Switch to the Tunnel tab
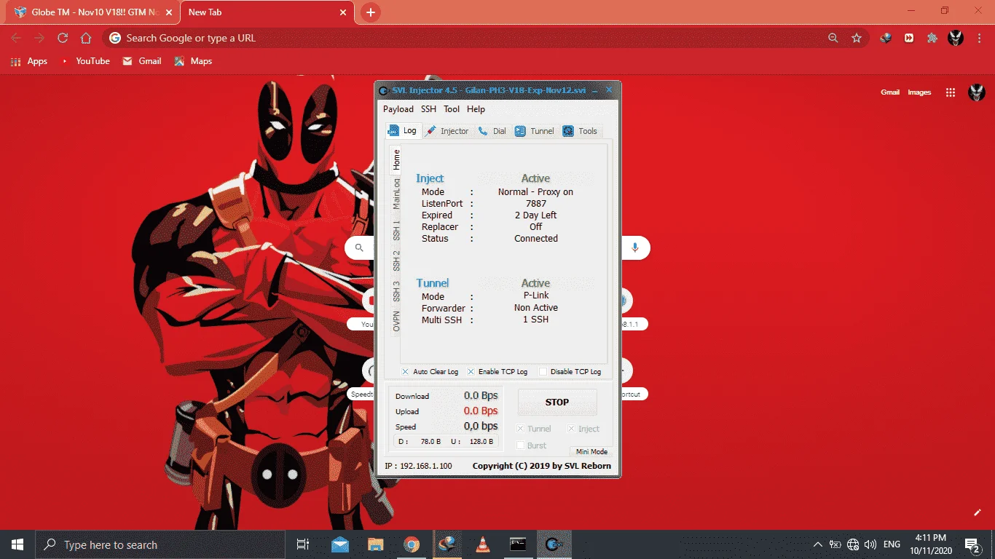 [535, 131]
